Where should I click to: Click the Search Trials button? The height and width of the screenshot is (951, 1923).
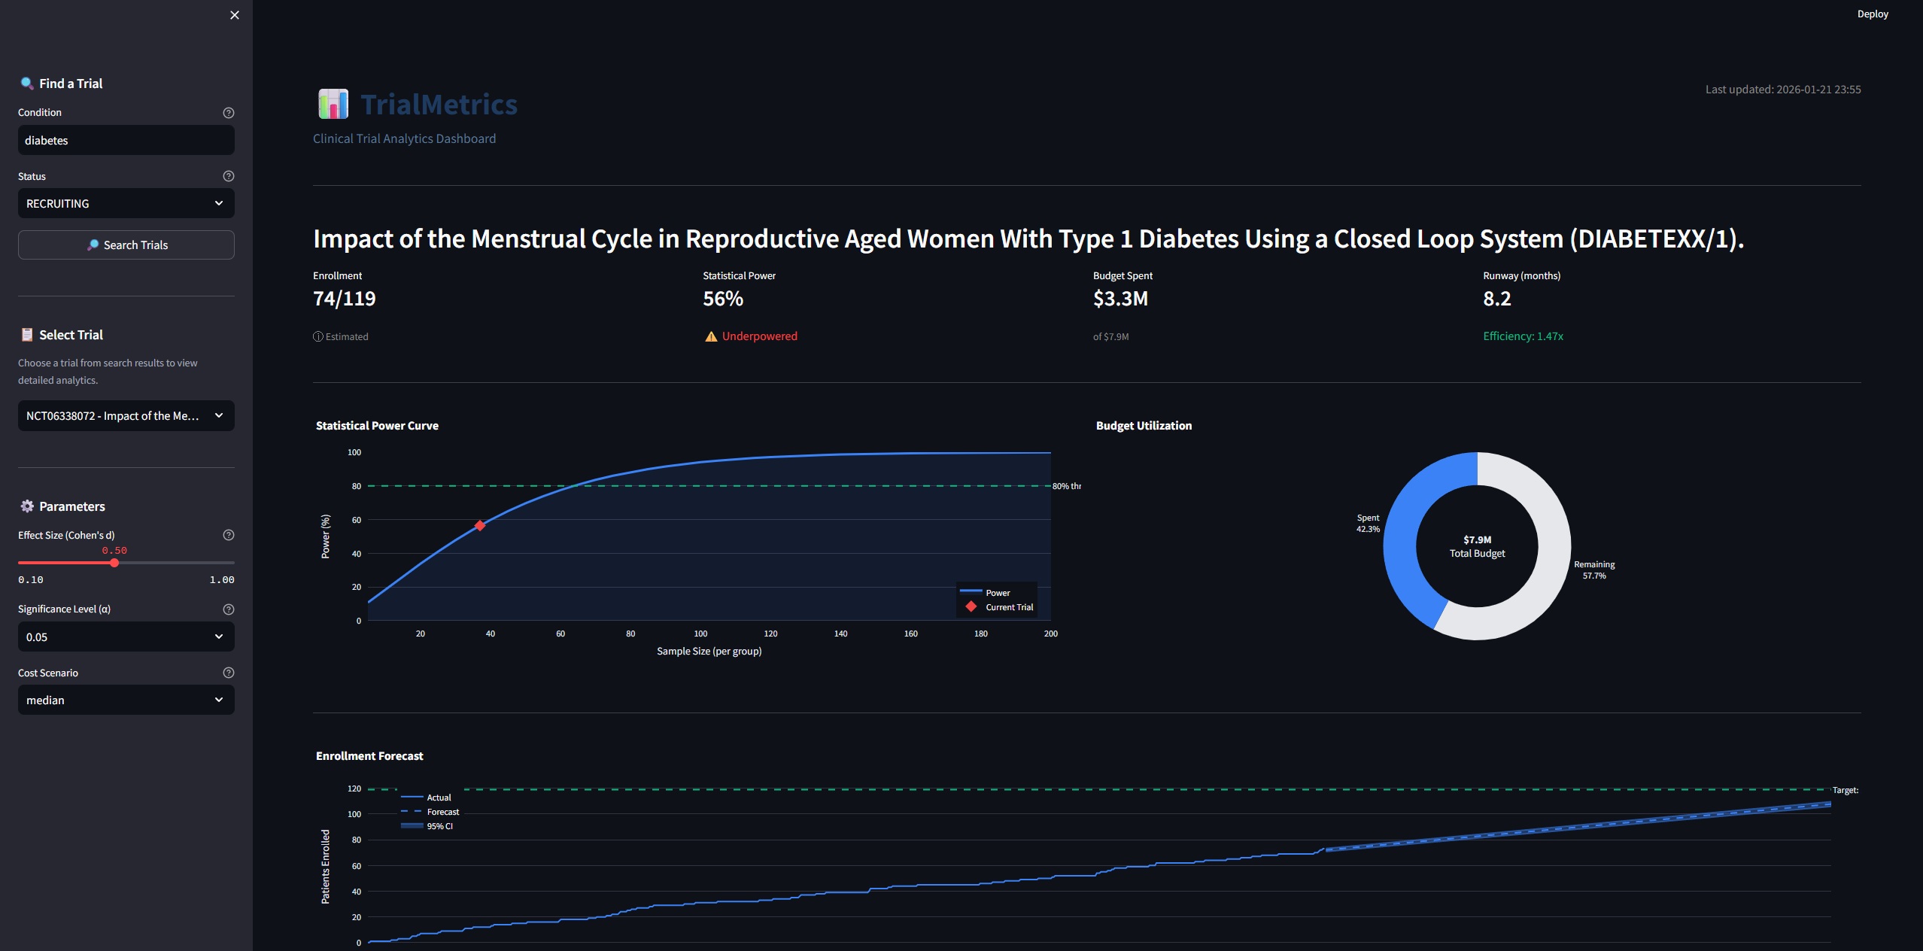(126, 245)
